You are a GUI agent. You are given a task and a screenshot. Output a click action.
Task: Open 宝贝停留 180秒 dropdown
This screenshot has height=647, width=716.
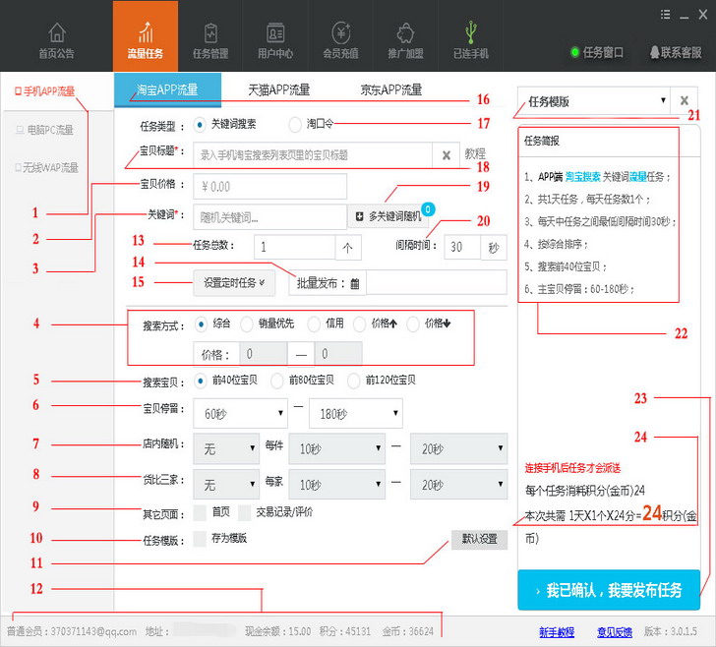pos(356,413)
